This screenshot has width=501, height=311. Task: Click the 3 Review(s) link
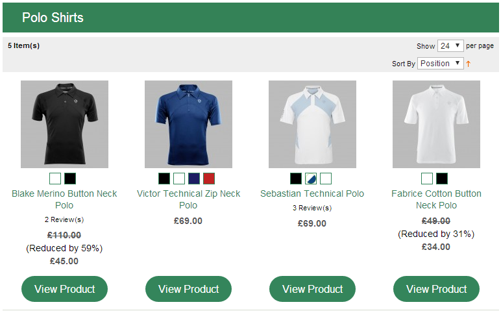pyautogui.click(x=312, y=208)
